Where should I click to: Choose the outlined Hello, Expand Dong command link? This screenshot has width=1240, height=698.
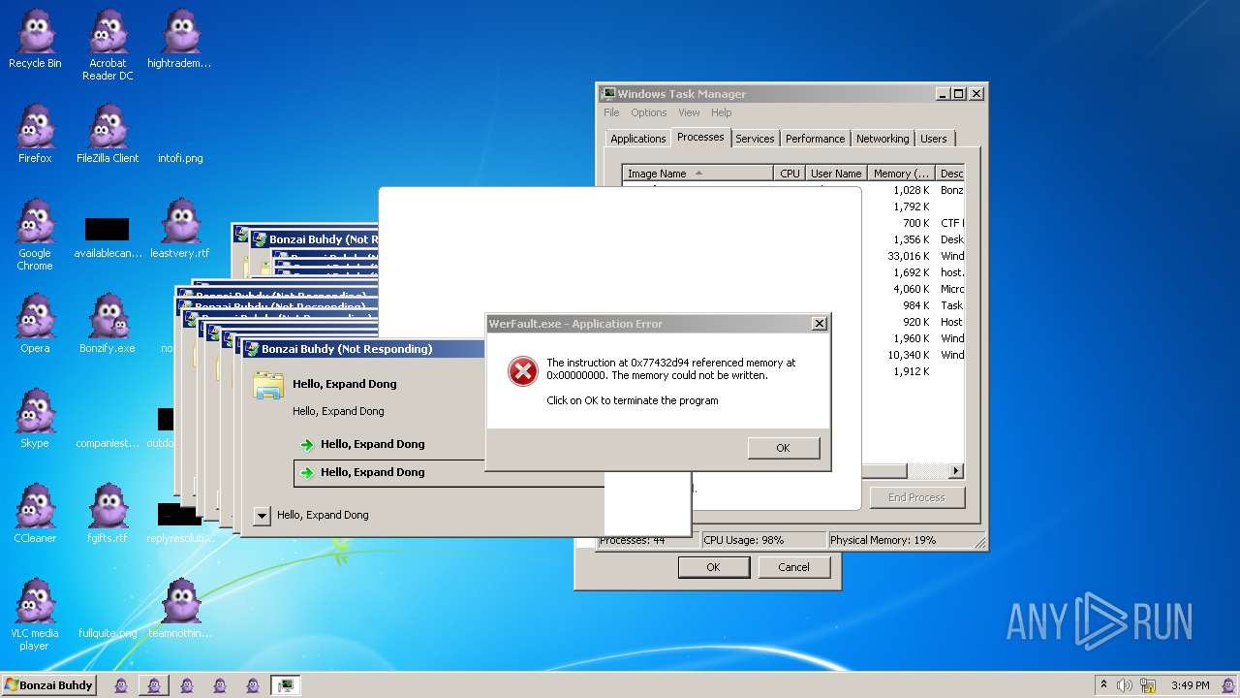(x=448, y=472)
